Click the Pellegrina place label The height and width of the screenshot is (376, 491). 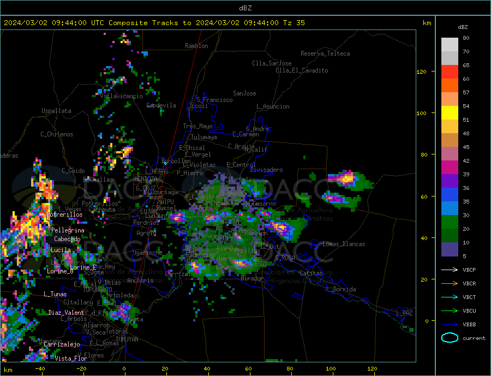(68, 230)
